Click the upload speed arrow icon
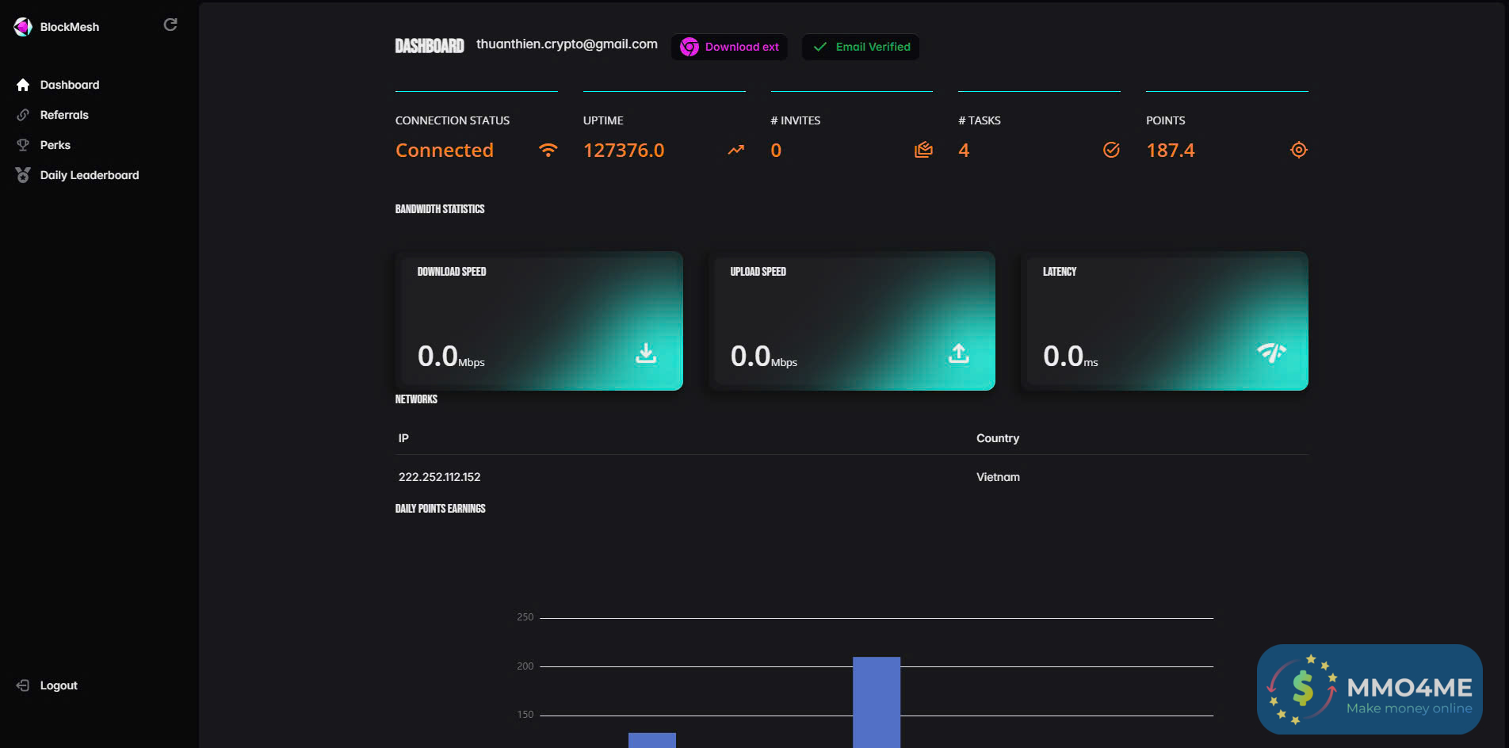1509x748 pixels. [x=958, y=353]
